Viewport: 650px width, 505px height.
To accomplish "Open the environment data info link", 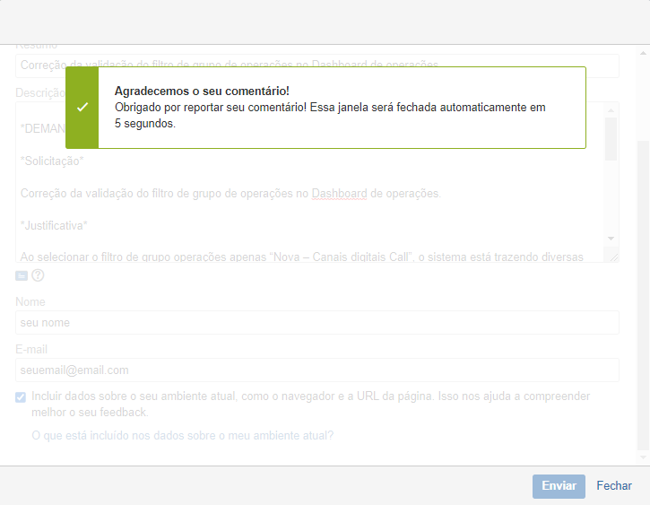I will pos(182,435).
